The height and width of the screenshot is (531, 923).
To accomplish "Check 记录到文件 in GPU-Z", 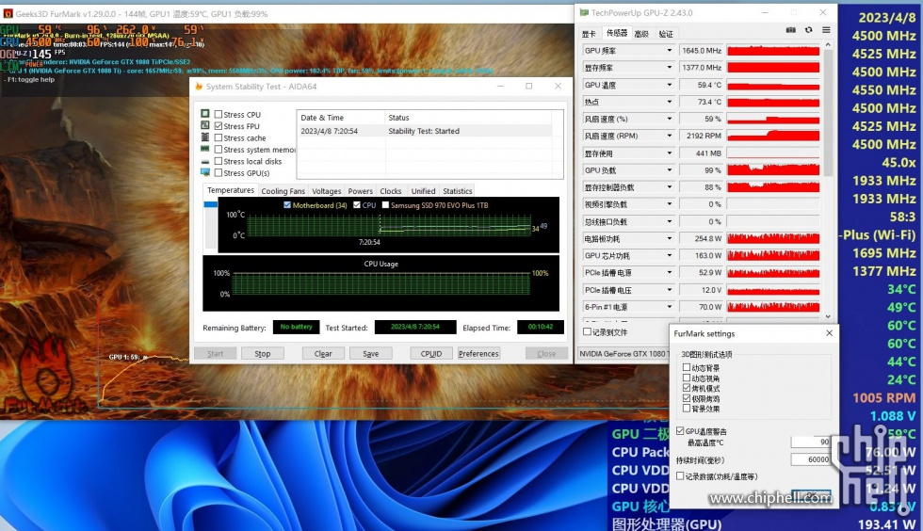I will (x=587, y=332).
